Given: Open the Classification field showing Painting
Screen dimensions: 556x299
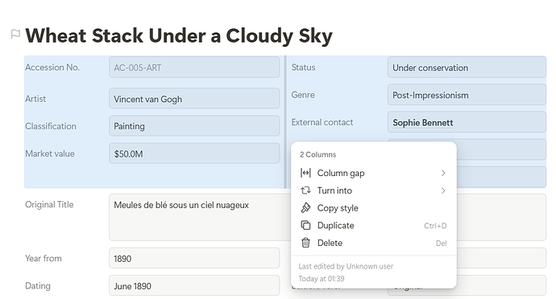Looking at the screenshot, I should click(x=194, y=126).
